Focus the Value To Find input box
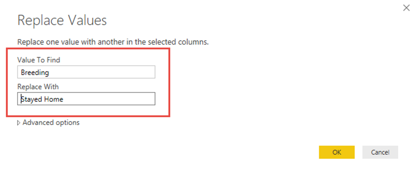Image resolution: width=416 pixels, height=176 pixels. pyautogui.click(x=86, y=72)
